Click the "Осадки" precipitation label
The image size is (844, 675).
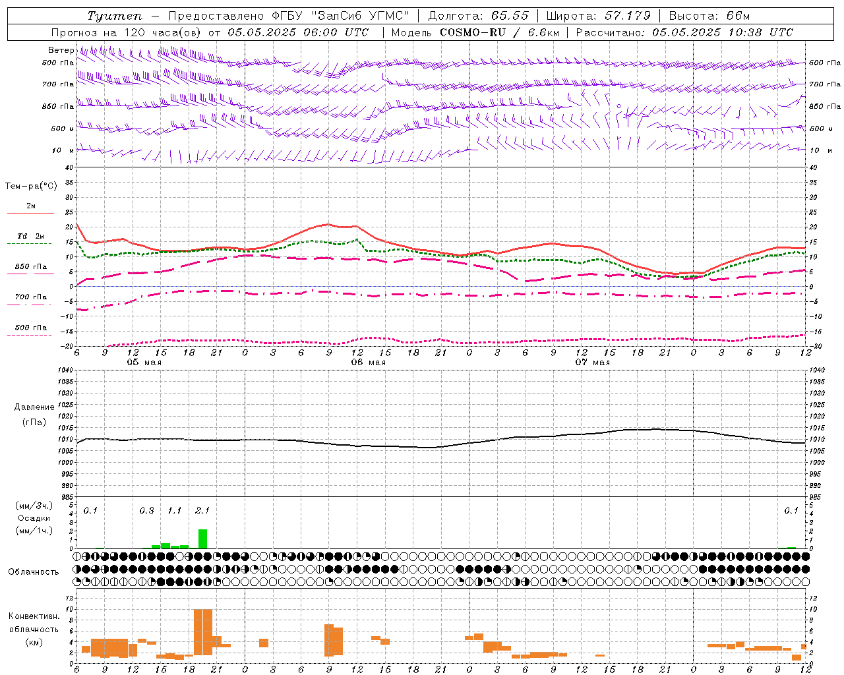[x=34, y=518]
